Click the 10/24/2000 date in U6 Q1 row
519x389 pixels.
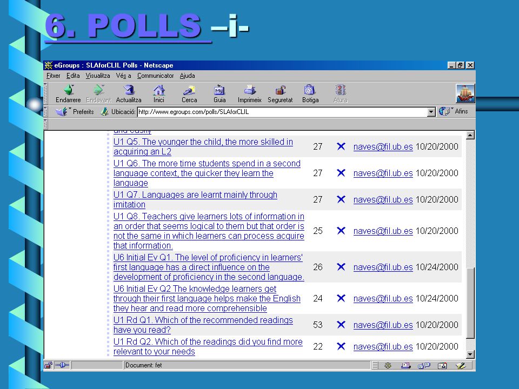(437, 267)
